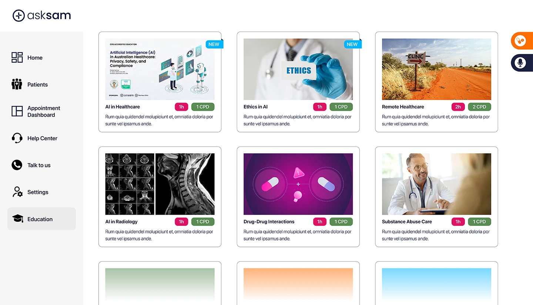Screen dimensions: 533x305
Task: Click the asksam logo
Action: (x=41, y=16)
